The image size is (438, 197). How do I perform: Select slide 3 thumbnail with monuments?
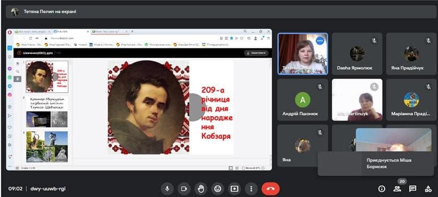point(46,146)
